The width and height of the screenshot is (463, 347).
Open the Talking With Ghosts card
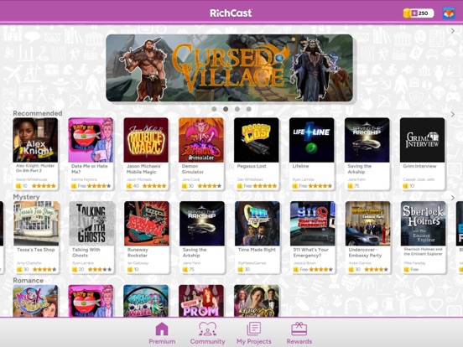tap(91, 237)
